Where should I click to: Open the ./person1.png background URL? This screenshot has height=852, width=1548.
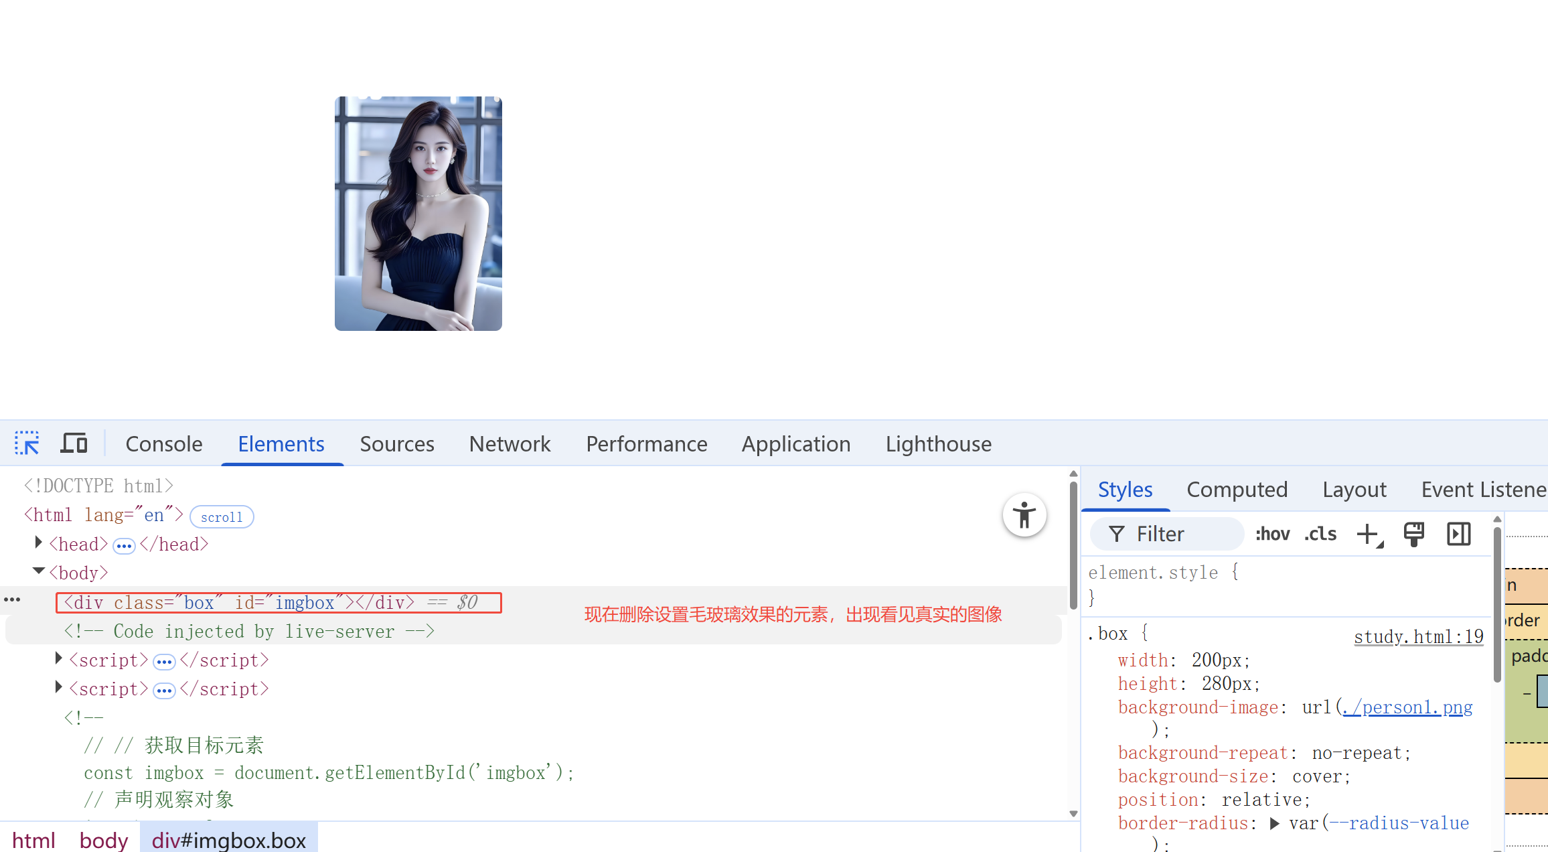1407,707
